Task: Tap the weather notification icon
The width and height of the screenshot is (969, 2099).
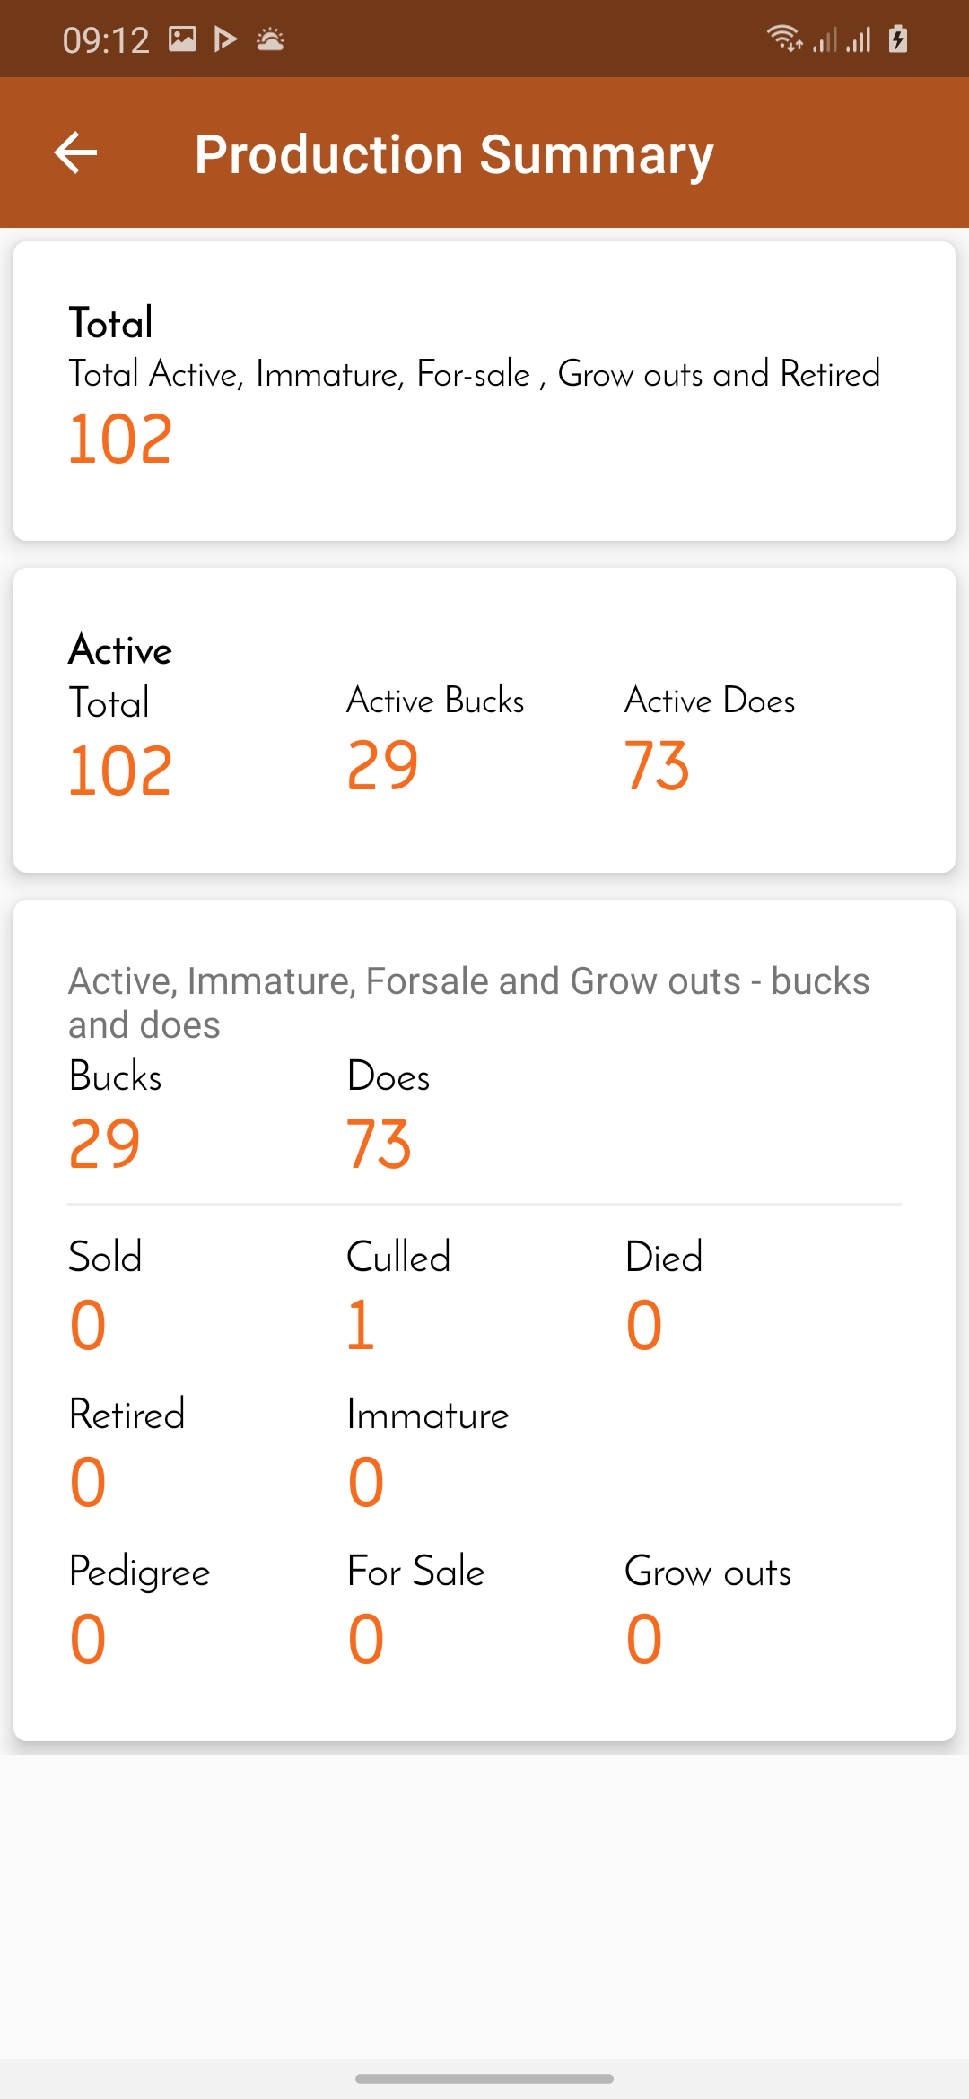Action: click(x=270, y=39)
